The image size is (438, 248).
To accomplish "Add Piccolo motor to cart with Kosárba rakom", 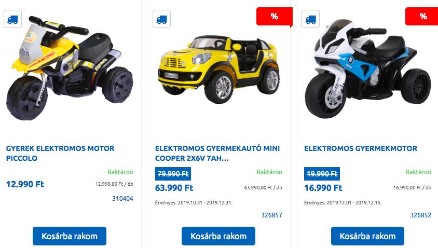I will click(70, 236).
